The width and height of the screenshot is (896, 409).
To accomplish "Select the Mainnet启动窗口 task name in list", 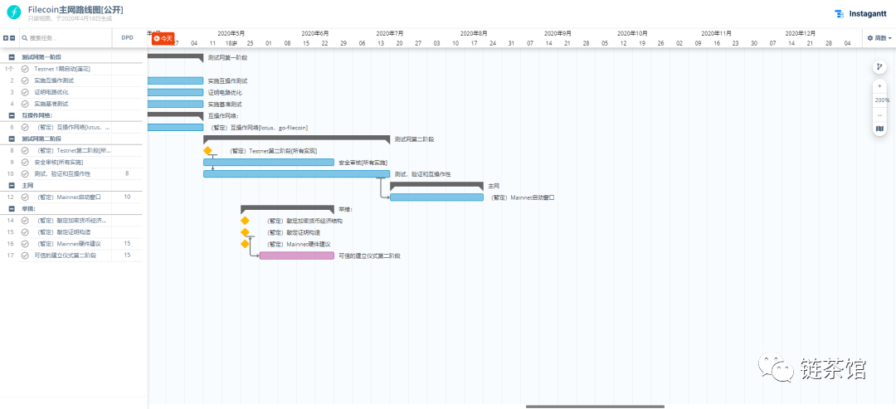I will tap(69, 197).
